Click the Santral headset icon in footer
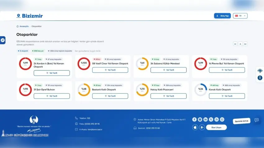 [135, 128]
